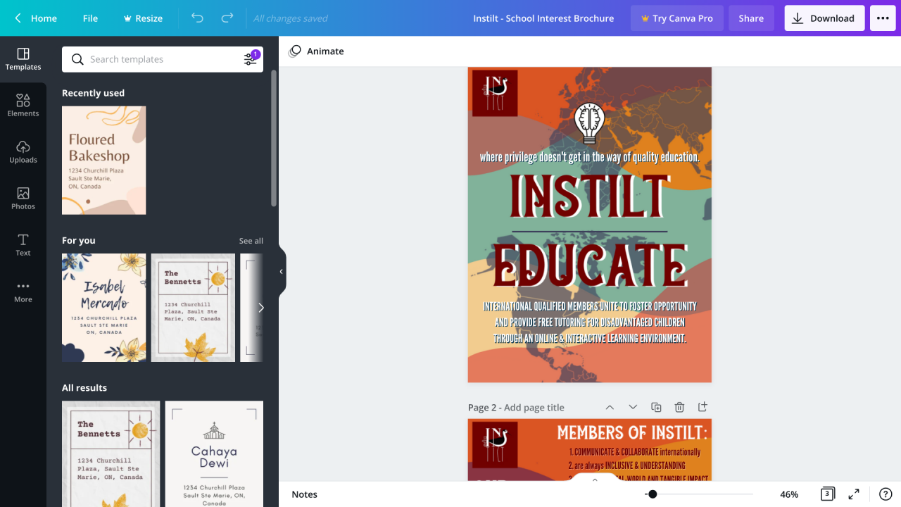This screenshot has height=507, width=901.
Task: Select the Cahaya Dewi template
Action: click(x=214, y=454)
